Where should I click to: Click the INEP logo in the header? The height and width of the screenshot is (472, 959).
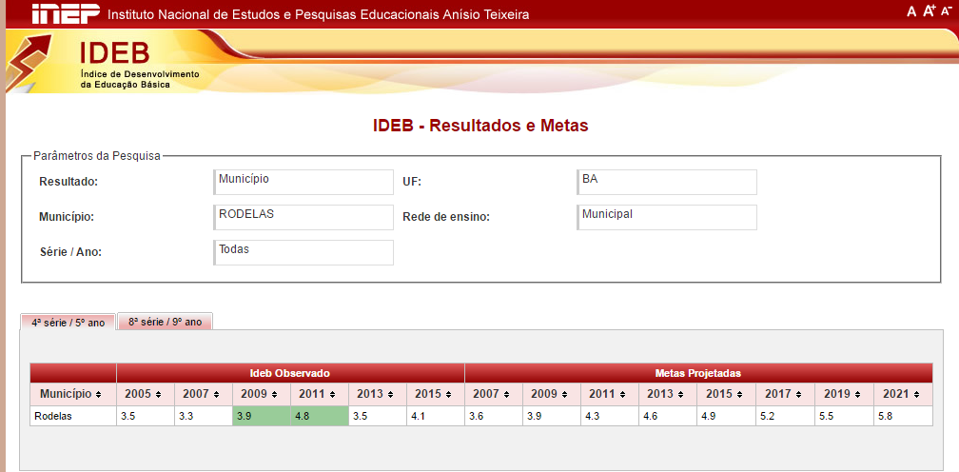[66, 13]
